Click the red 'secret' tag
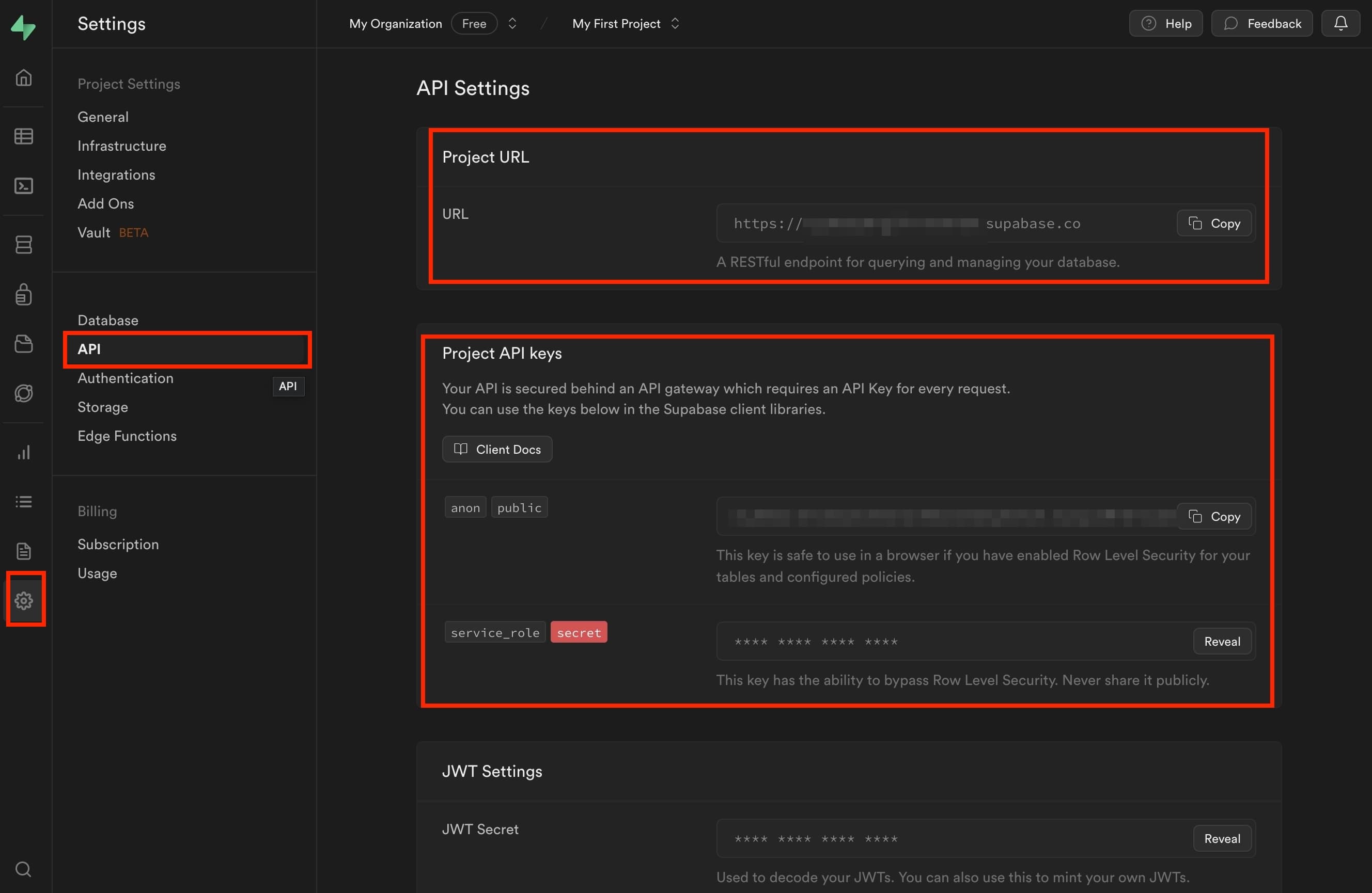The height and width of the screenshot is (893, 1372). 579,633
